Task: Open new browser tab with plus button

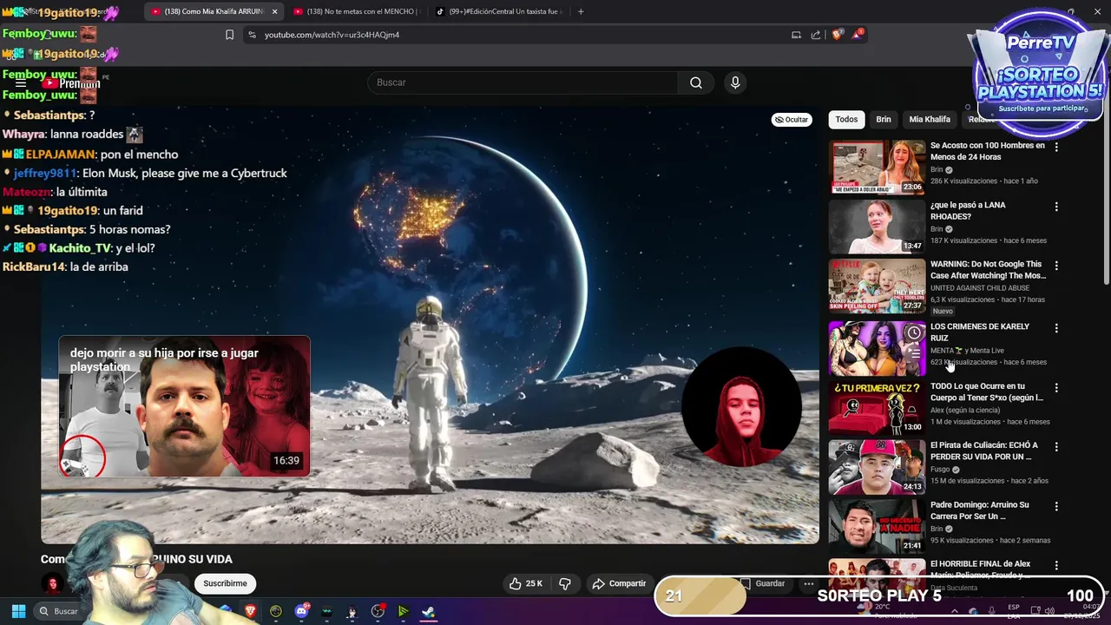Action: 581,11
